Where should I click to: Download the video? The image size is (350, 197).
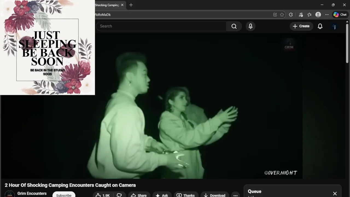click(215, 195)
